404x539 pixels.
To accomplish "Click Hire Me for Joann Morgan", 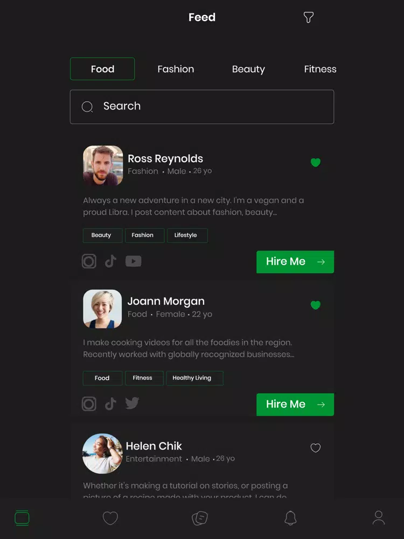I will [295, 405].
